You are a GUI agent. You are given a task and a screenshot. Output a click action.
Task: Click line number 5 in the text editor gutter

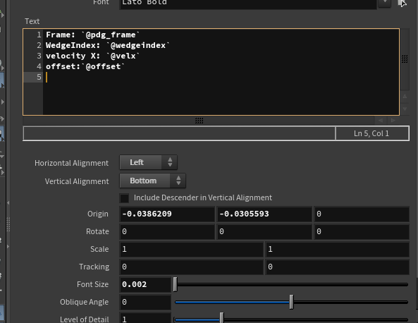pyautogui.click(x=39, y=77)
